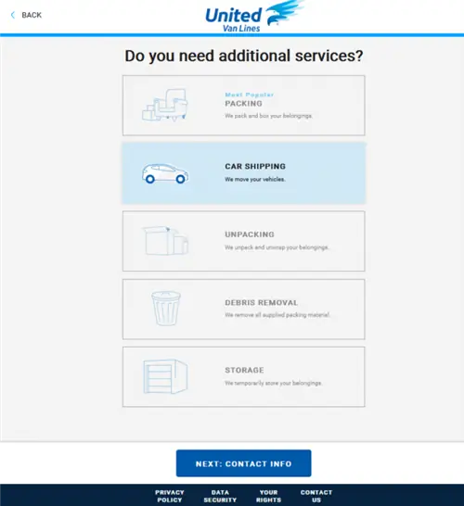This screenshot has width=464, height=506.
Task: Select the DEBRIS REMOVAL service title
Action: click(262, 302)
